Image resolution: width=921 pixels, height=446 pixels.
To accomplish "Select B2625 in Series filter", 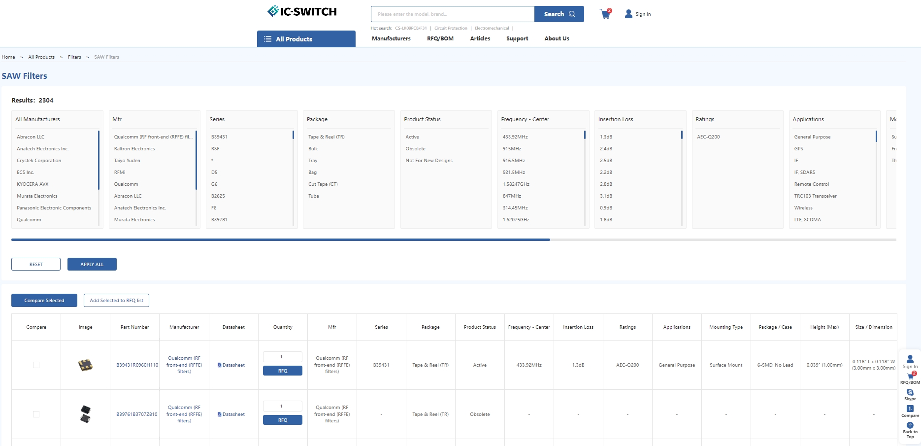I will [218, 196].
